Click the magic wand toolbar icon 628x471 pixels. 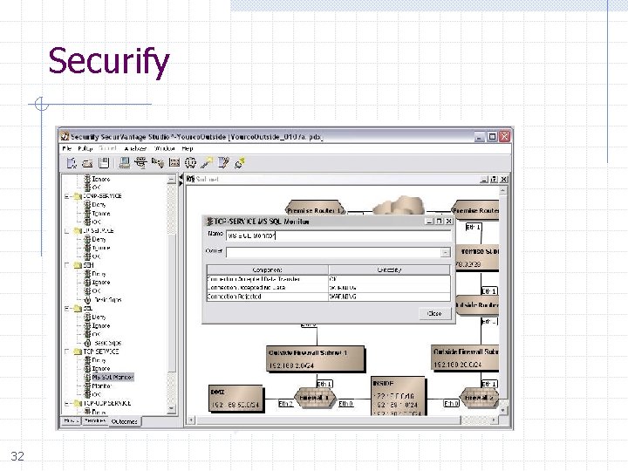[207, 162]
